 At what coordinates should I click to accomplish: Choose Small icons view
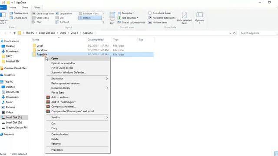(40, 18)
